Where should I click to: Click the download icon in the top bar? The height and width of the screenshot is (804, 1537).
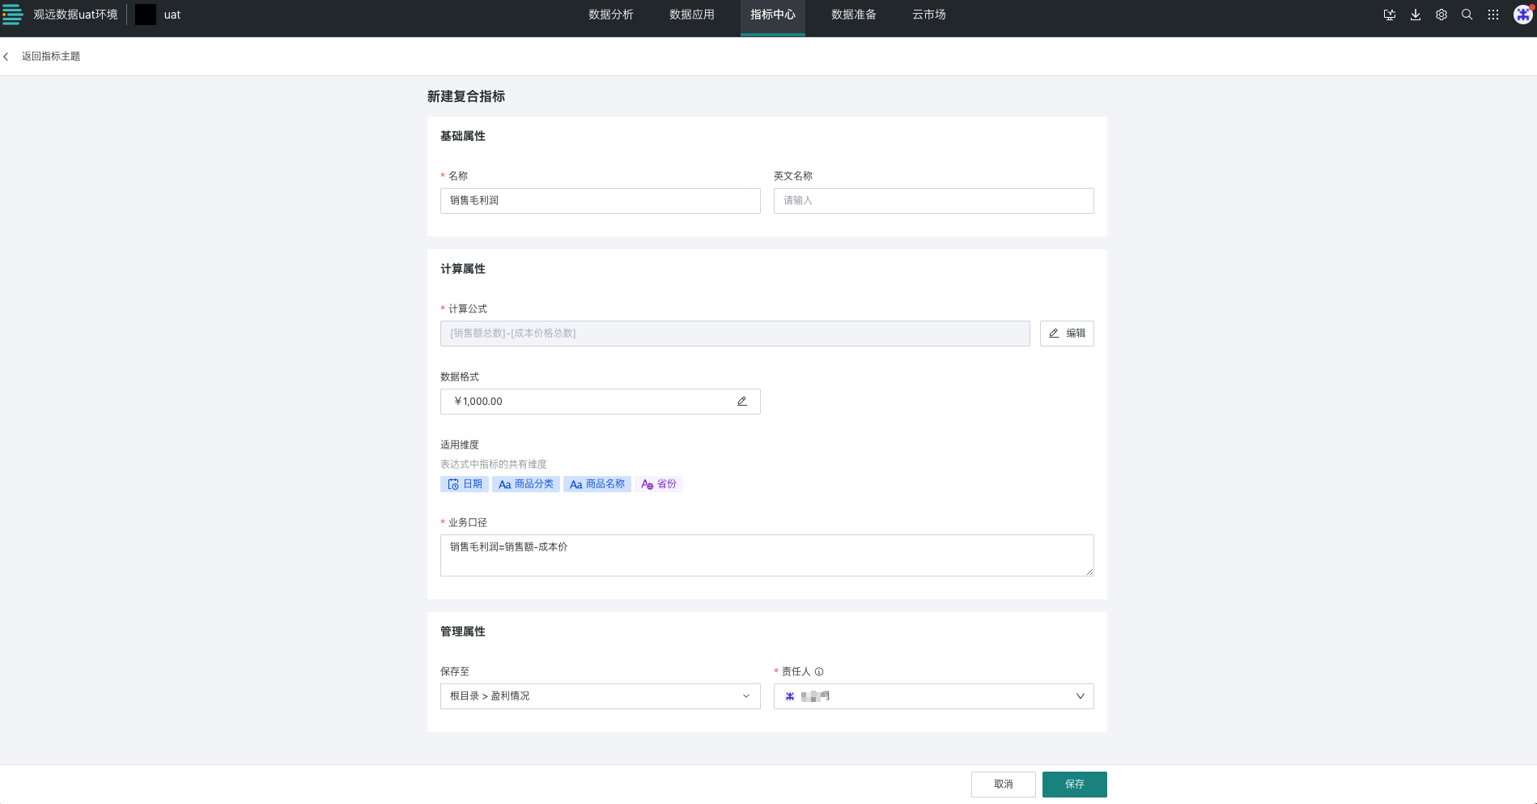pyautogui.click(x=1416, y=15)
